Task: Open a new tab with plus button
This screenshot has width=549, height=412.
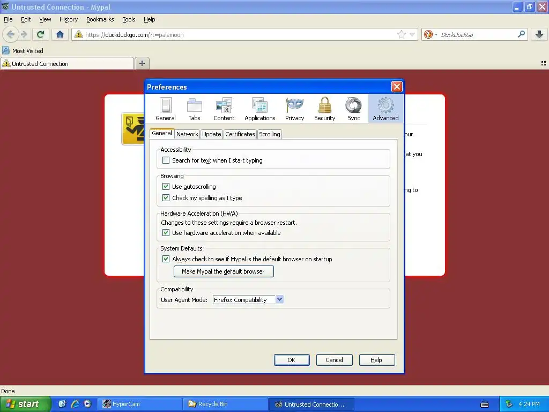Action: [x=142, y=63]
